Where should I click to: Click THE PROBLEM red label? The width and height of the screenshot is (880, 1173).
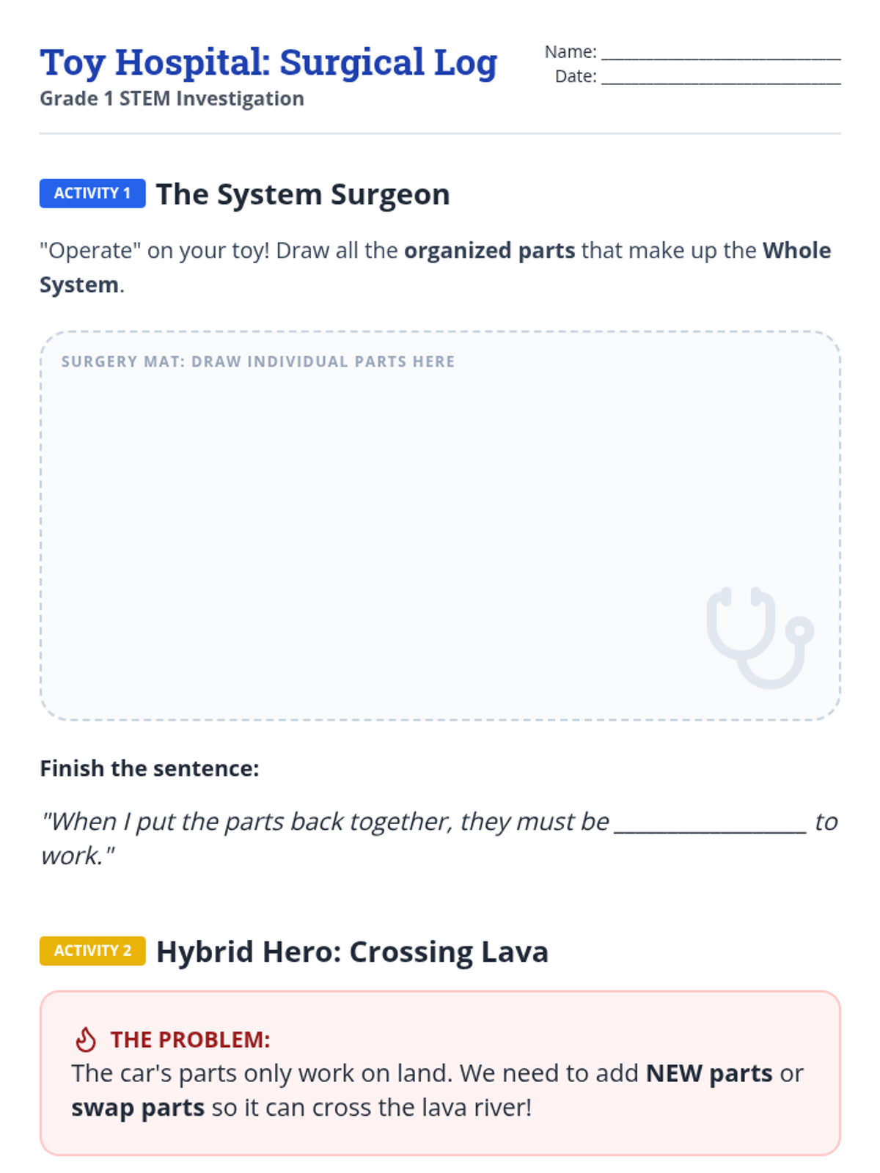190,1040
